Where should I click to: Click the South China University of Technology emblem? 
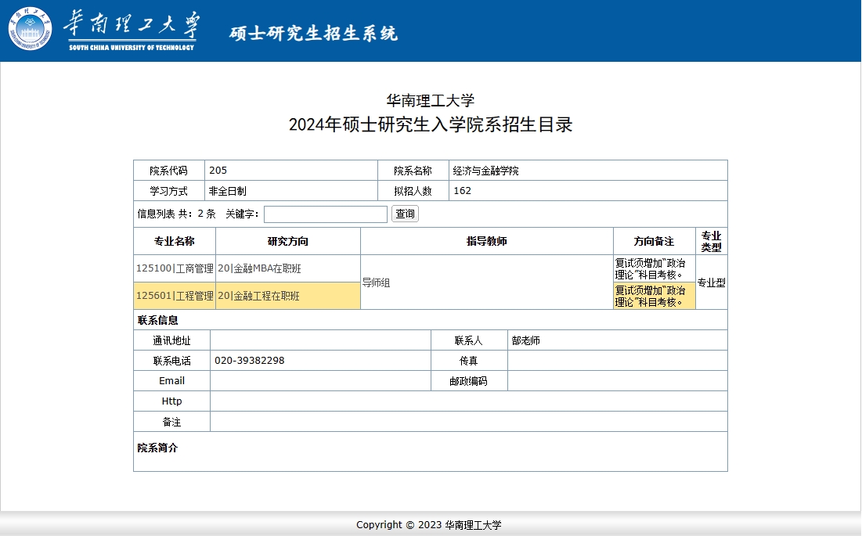click(31, 29)
